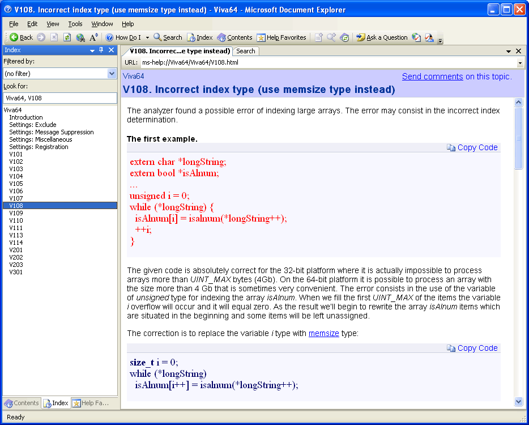Select Viva64 root index entry
This screenshot has width=529, height=425.
(13, 110)
